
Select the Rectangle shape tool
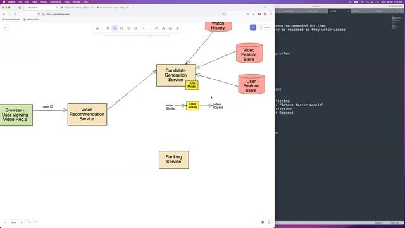tap(121, 28)
